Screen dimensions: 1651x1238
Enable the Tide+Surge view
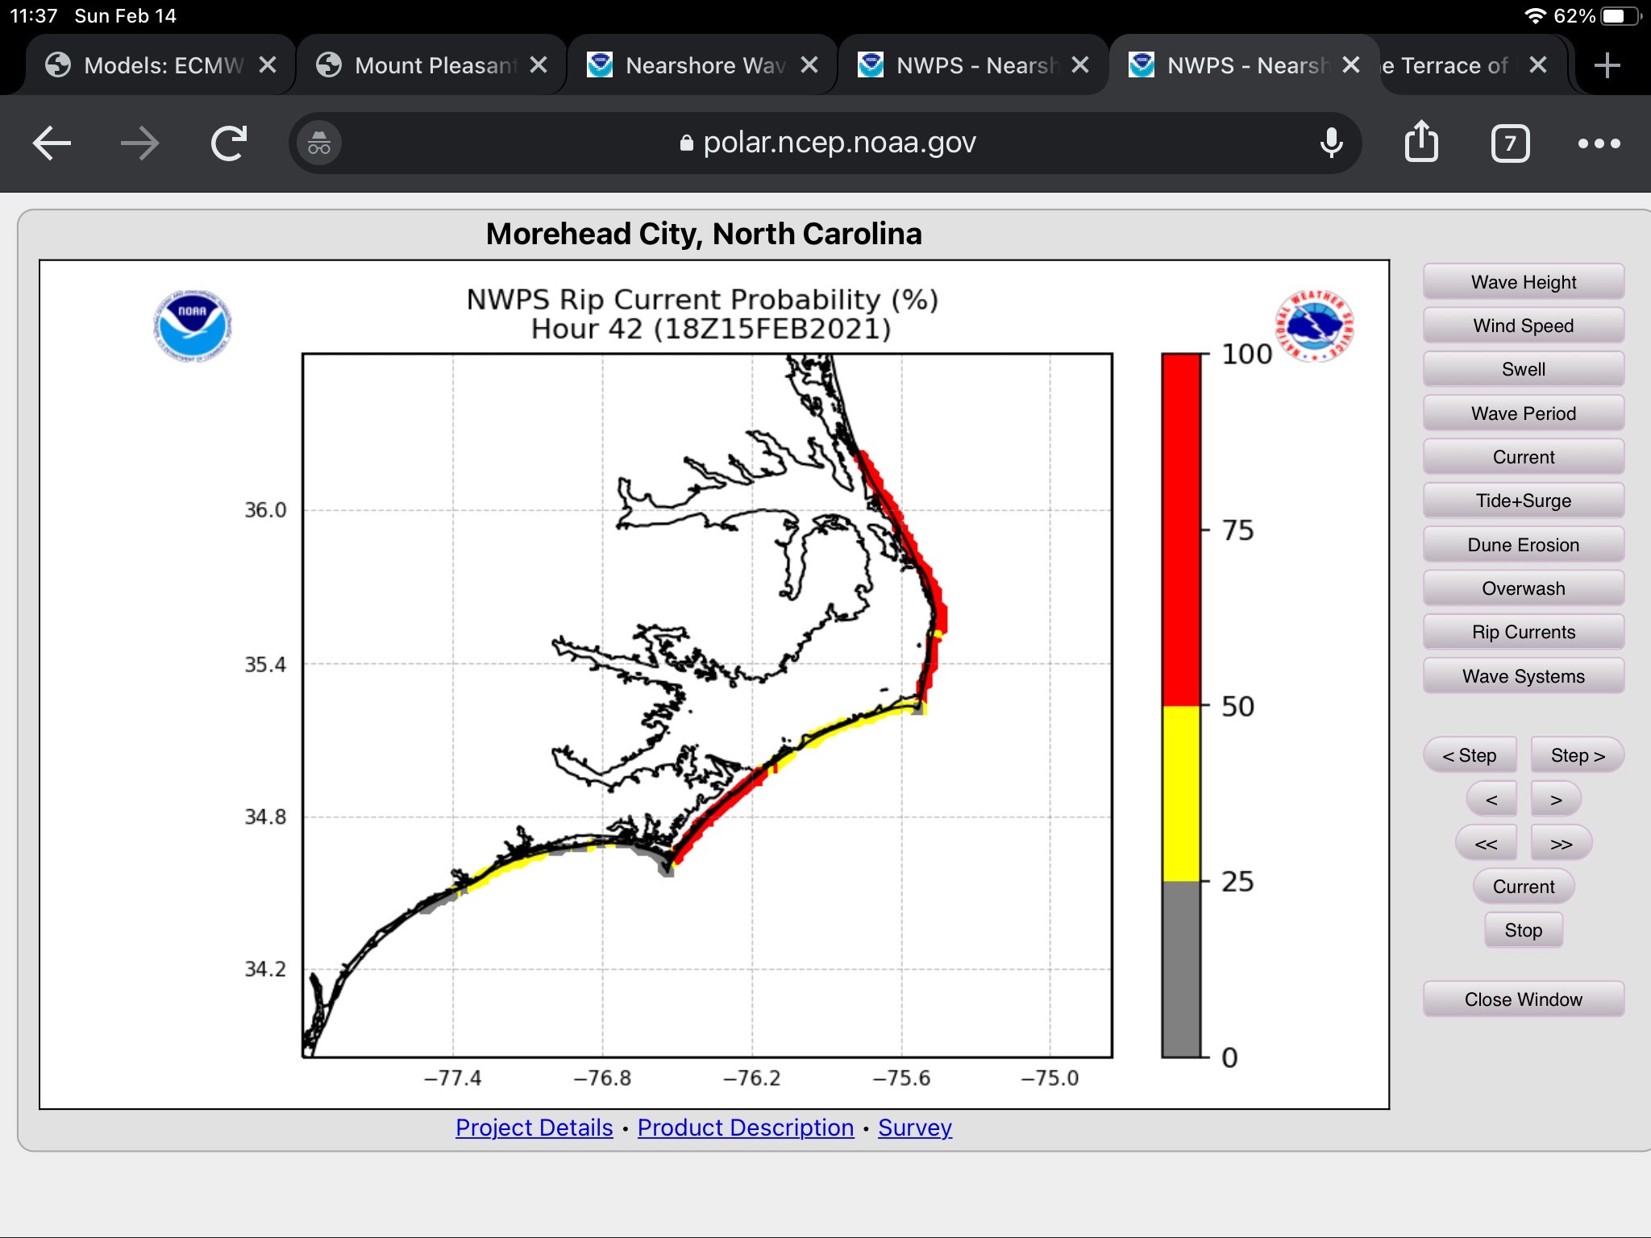click(x=1523, y=501)
